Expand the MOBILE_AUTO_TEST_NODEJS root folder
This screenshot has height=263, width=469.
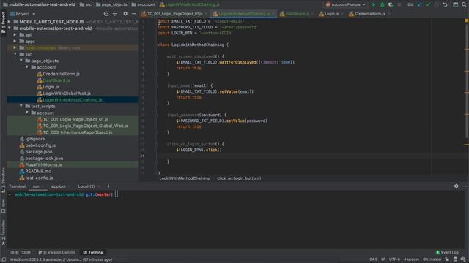pyautogui.click(x=9, y=22)
